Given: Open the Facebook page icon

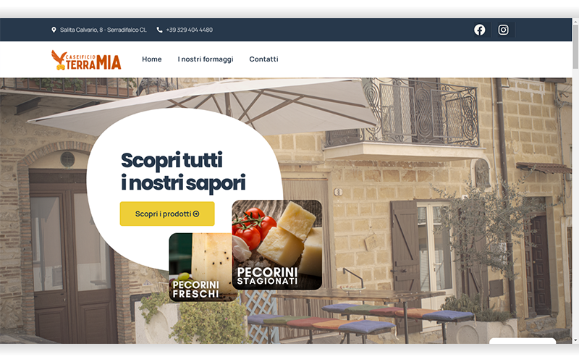Looking at the screenshot, I should (480, 30).
